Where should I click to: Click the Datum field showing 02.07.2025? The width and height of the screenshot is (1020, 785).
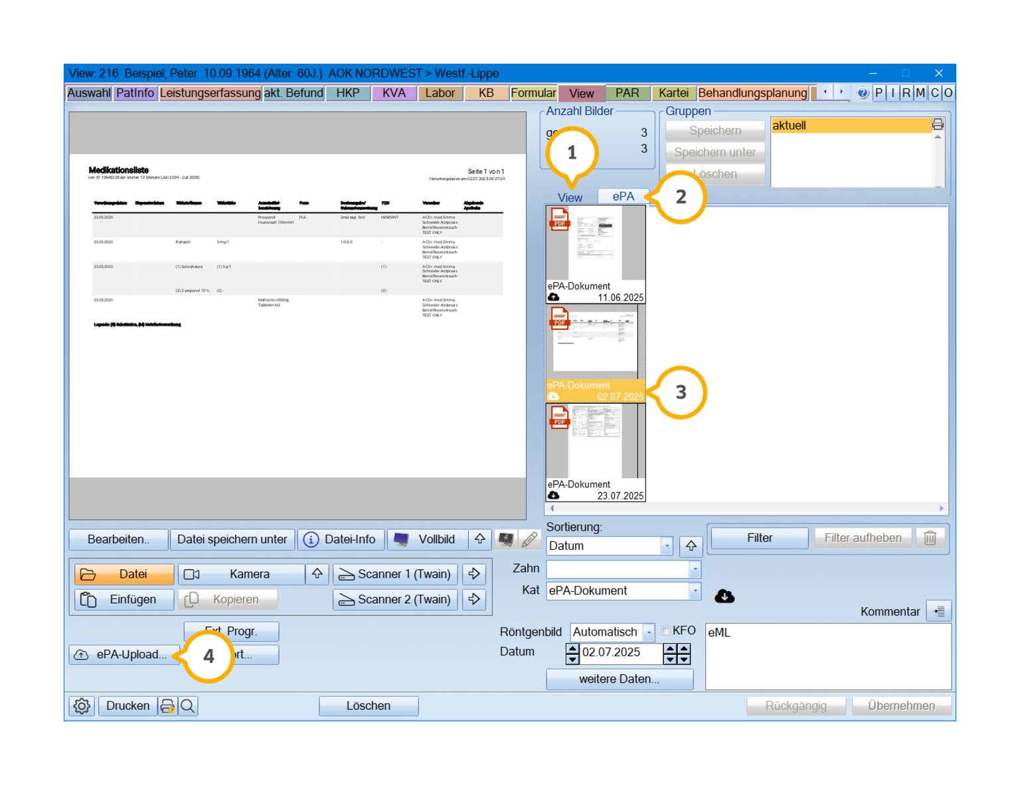tap(620, 652)
